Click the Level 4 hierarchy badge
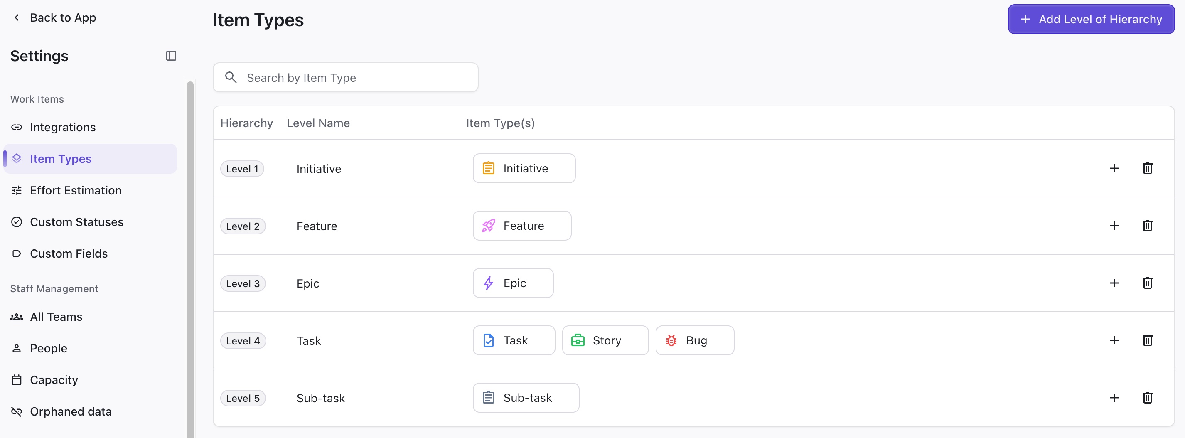Screen dimensions: 1185x438 (x=243, y=341)
